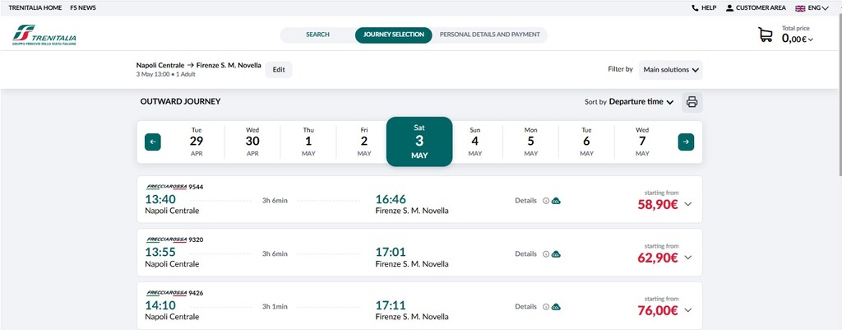842x330 pixels.
Task: Click 16:46 arrival time
Action: [x=391, y=199]
